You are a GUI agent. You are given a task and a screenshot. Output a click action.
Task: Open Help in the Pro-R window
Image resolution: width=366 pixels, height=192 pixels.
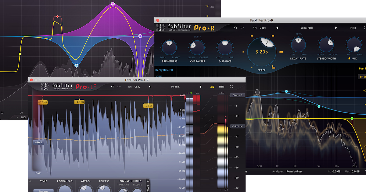[x=353, y=27]
